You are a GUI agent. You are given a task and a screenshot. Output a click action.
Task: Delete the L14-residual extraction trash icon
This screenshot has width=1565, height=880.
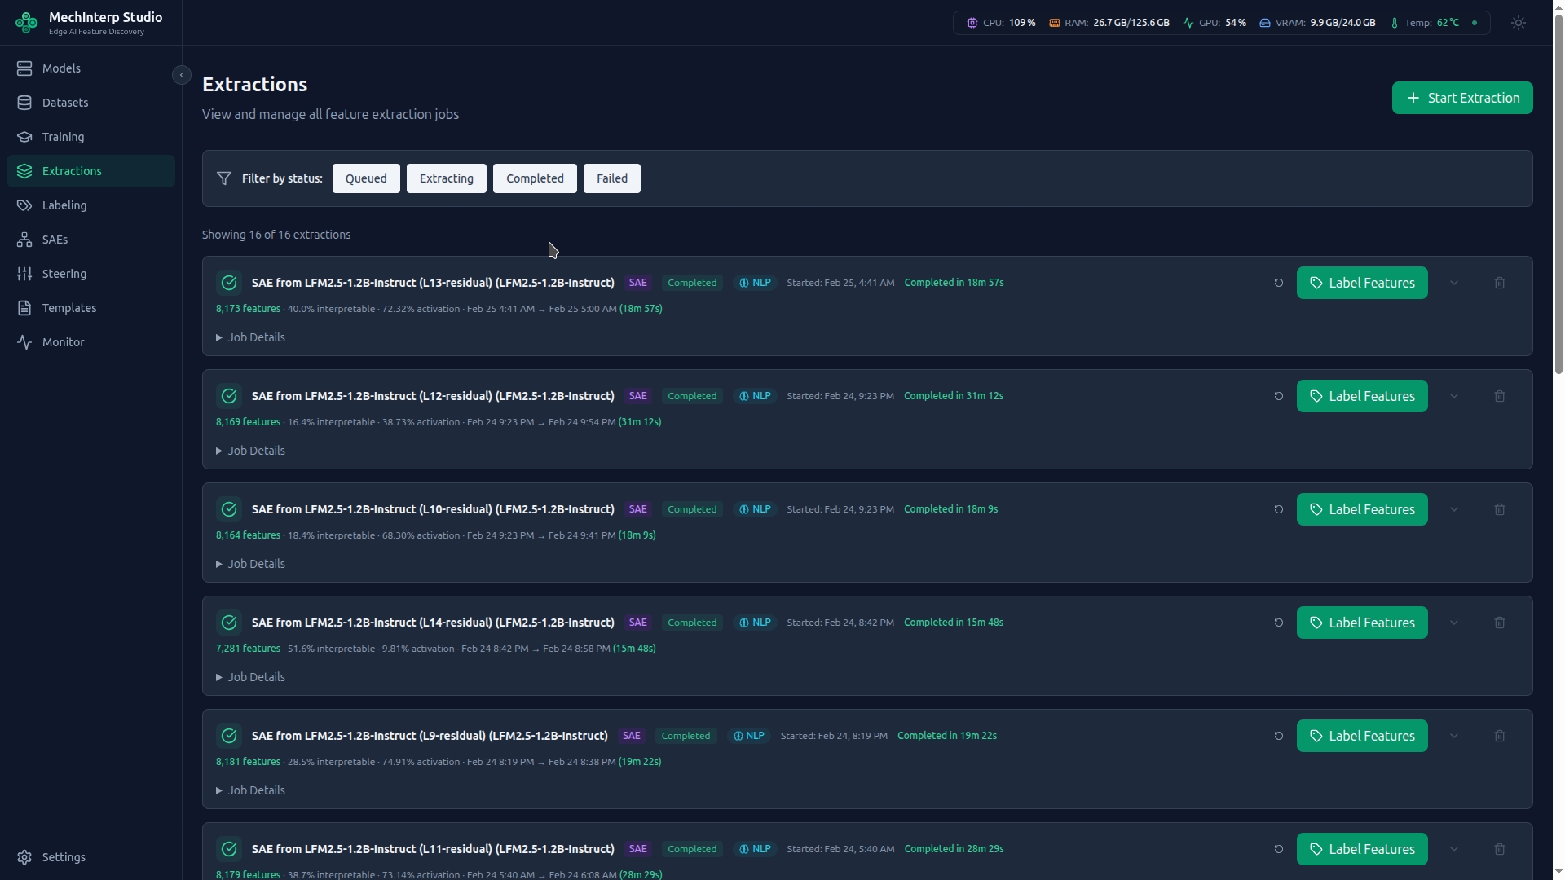point(1500,623)
